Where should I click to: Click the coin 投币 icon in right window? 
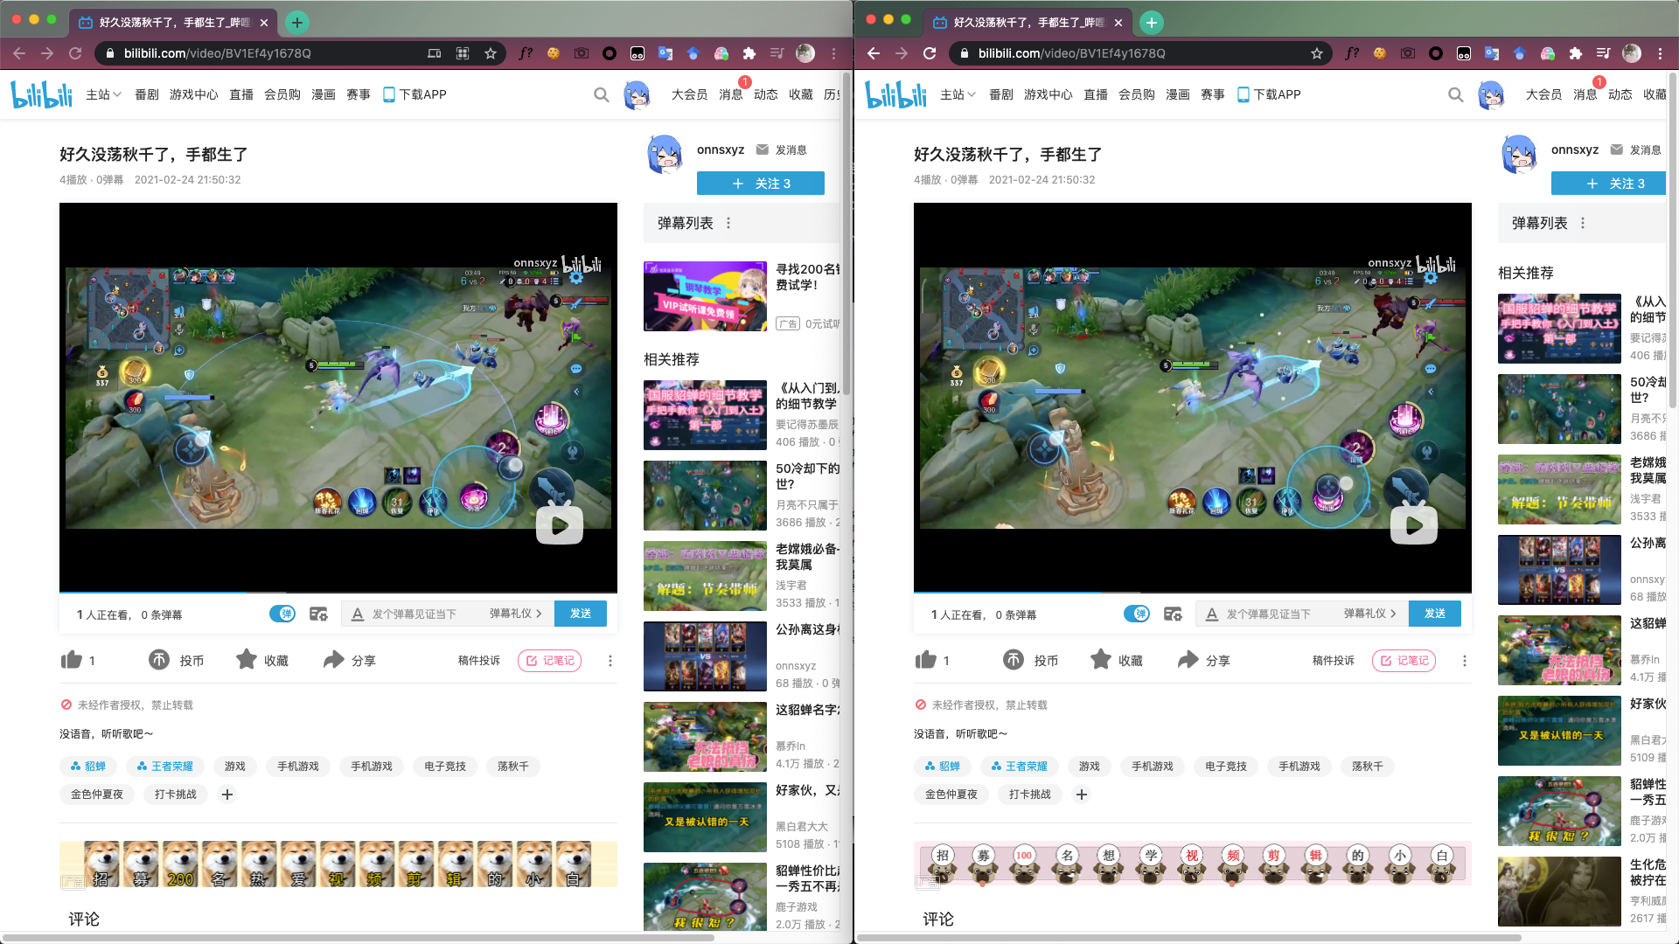(1014, 660)
